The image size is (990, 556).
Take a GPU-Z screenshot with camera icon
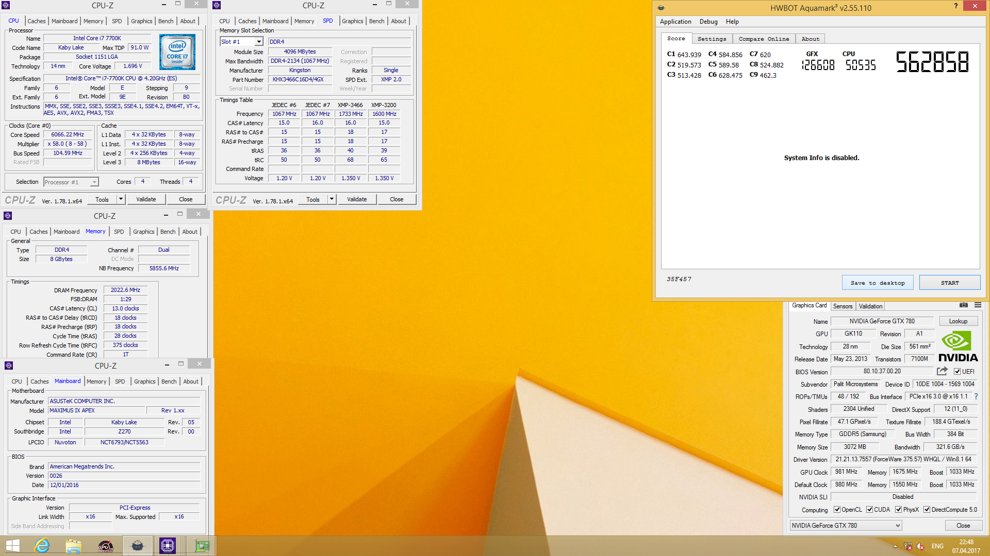963,305
